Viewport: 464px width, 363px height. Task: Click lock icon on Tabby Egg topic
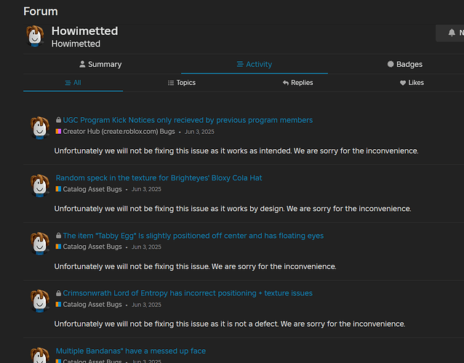point(59,235)
